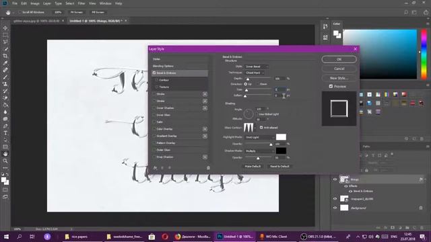Select the Crop tool

(5, 56)
